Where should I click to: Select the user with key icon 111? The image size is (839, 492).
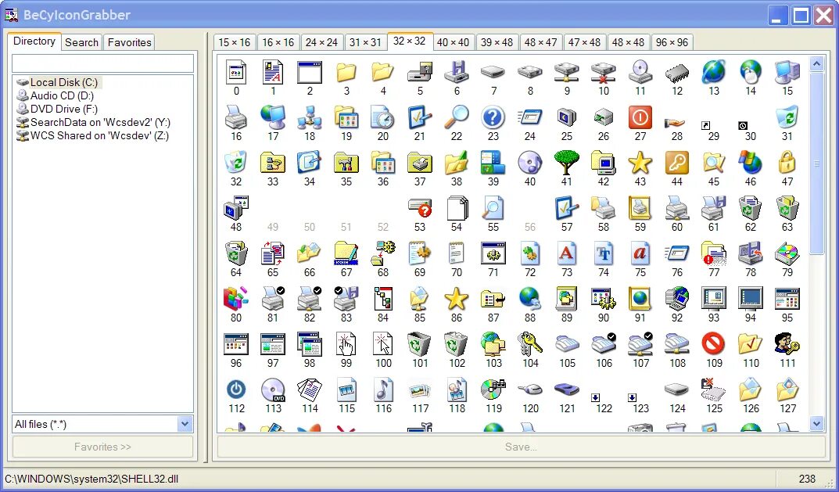787,343
